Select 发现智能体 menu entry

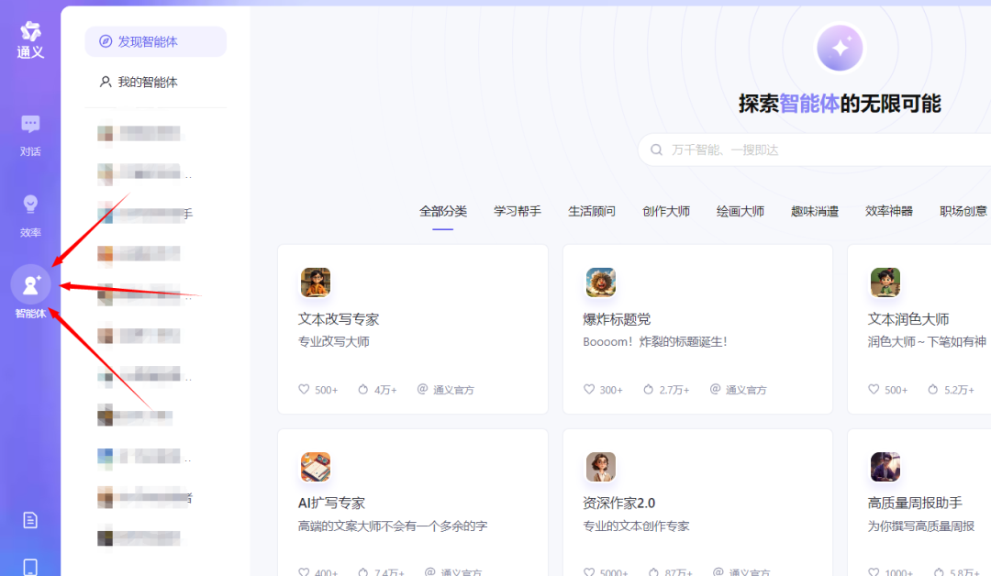click(155, 41)
